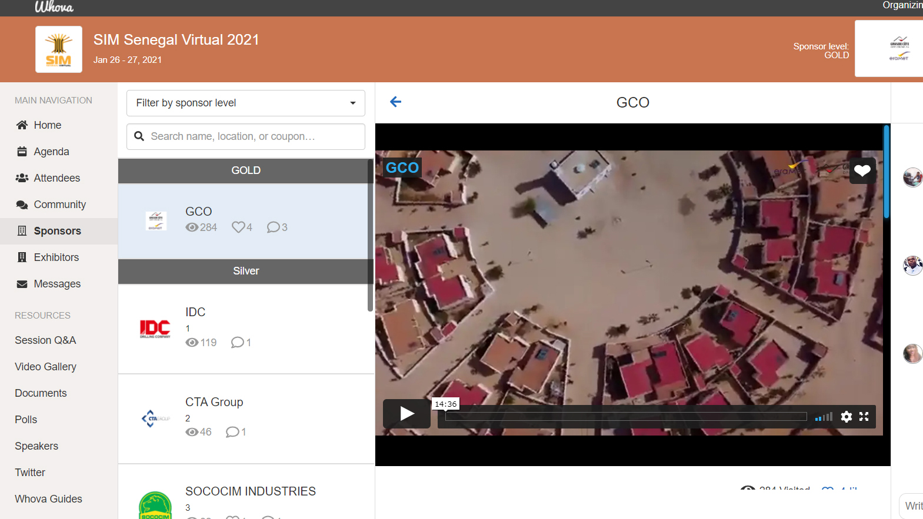Open Home in main navigation

click(47, 125)
